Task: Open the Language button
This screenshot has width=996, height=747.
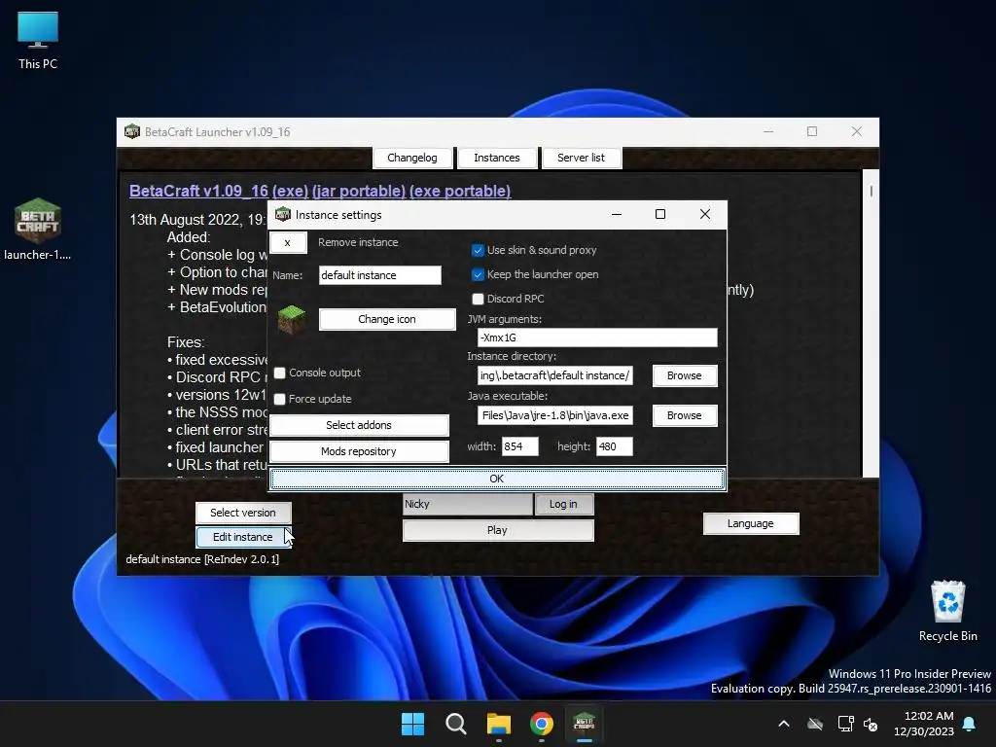Action: point(751,523)
